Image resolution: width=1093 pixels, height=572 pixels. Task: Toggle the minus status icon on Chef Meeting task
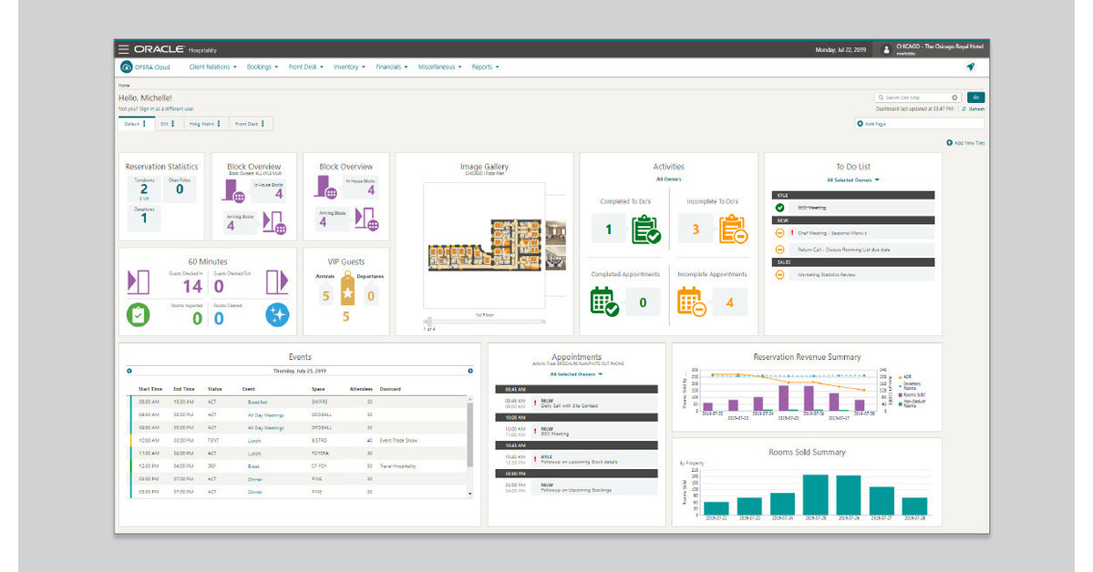[x=779, y=233]
